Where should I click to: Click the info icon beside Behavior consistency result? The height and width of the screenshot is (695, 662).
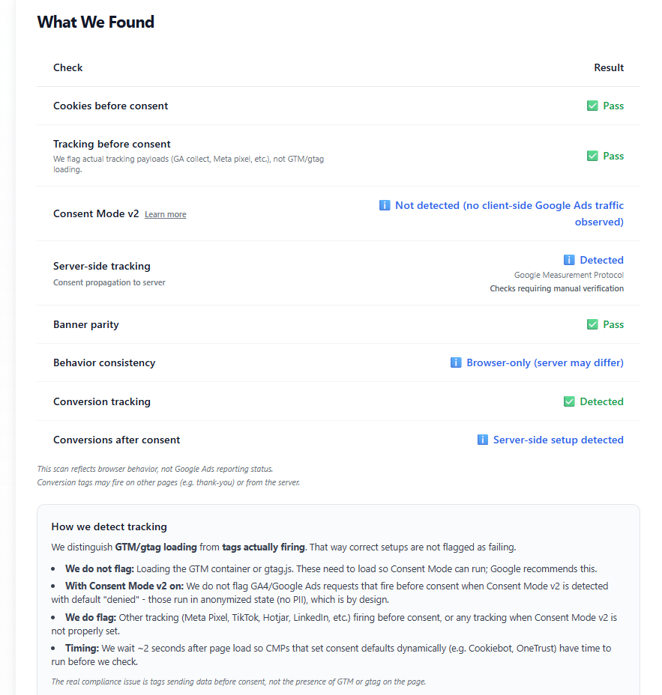[x=456, y=362]
